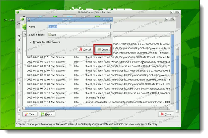Click the Dr.Web Control Center title bar icon
This screenshot has width=208, height=138.
18,12
